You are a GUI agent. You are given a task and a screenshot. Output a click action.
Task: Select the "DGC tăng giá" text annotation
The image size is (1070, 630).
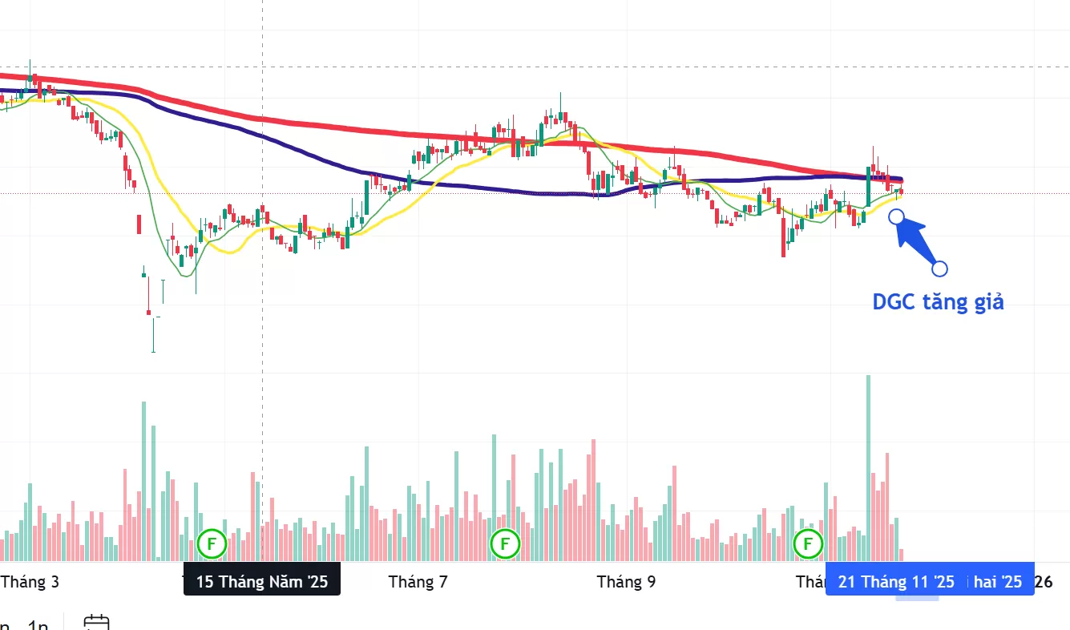click(x=938, y=302)
